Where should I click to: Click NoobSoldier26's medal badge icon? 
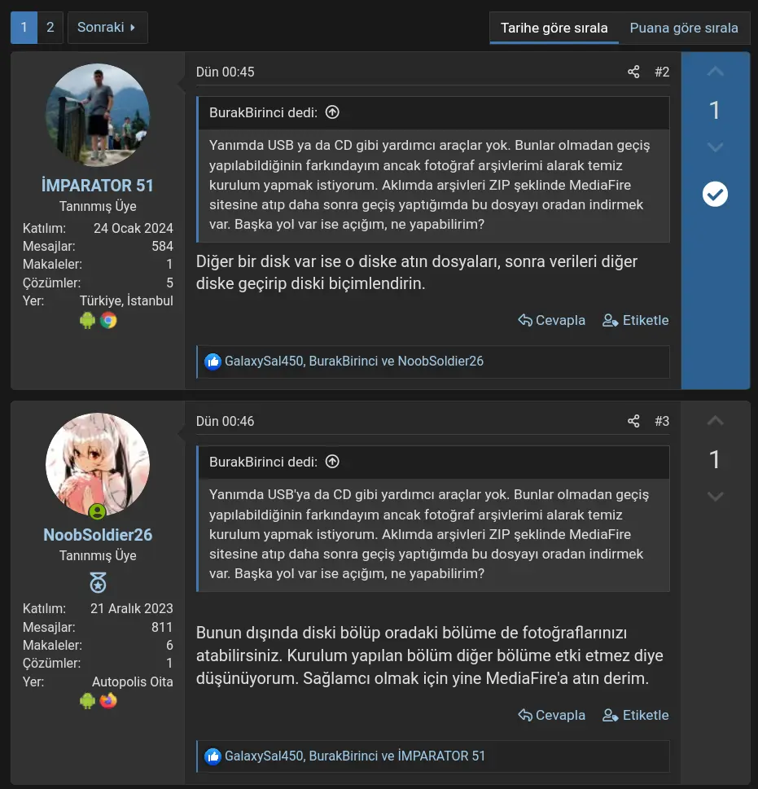pyautogui.click(x=98, y=583)
